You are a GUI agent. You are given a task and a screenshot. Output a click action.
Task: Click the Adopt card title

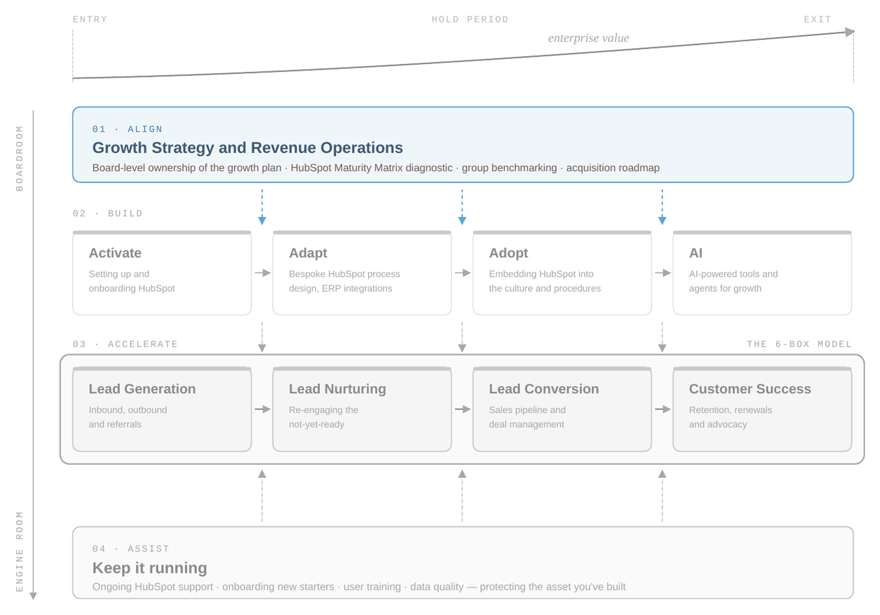[508, 253]
